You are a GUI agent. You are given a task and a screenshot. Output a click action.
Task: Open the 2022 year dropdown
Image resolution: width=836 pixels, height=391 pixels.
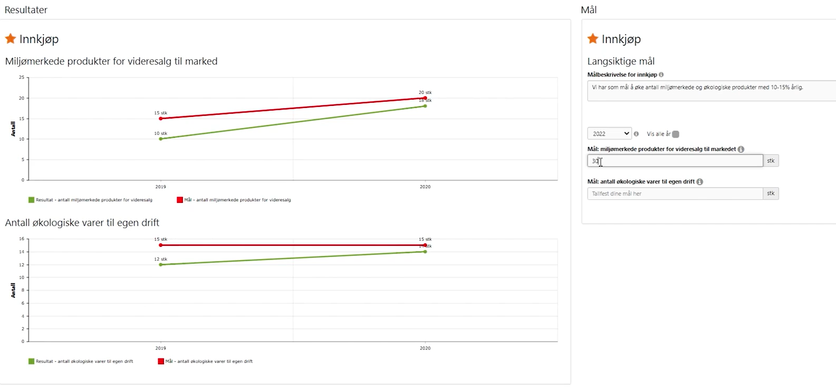(609, 134)
